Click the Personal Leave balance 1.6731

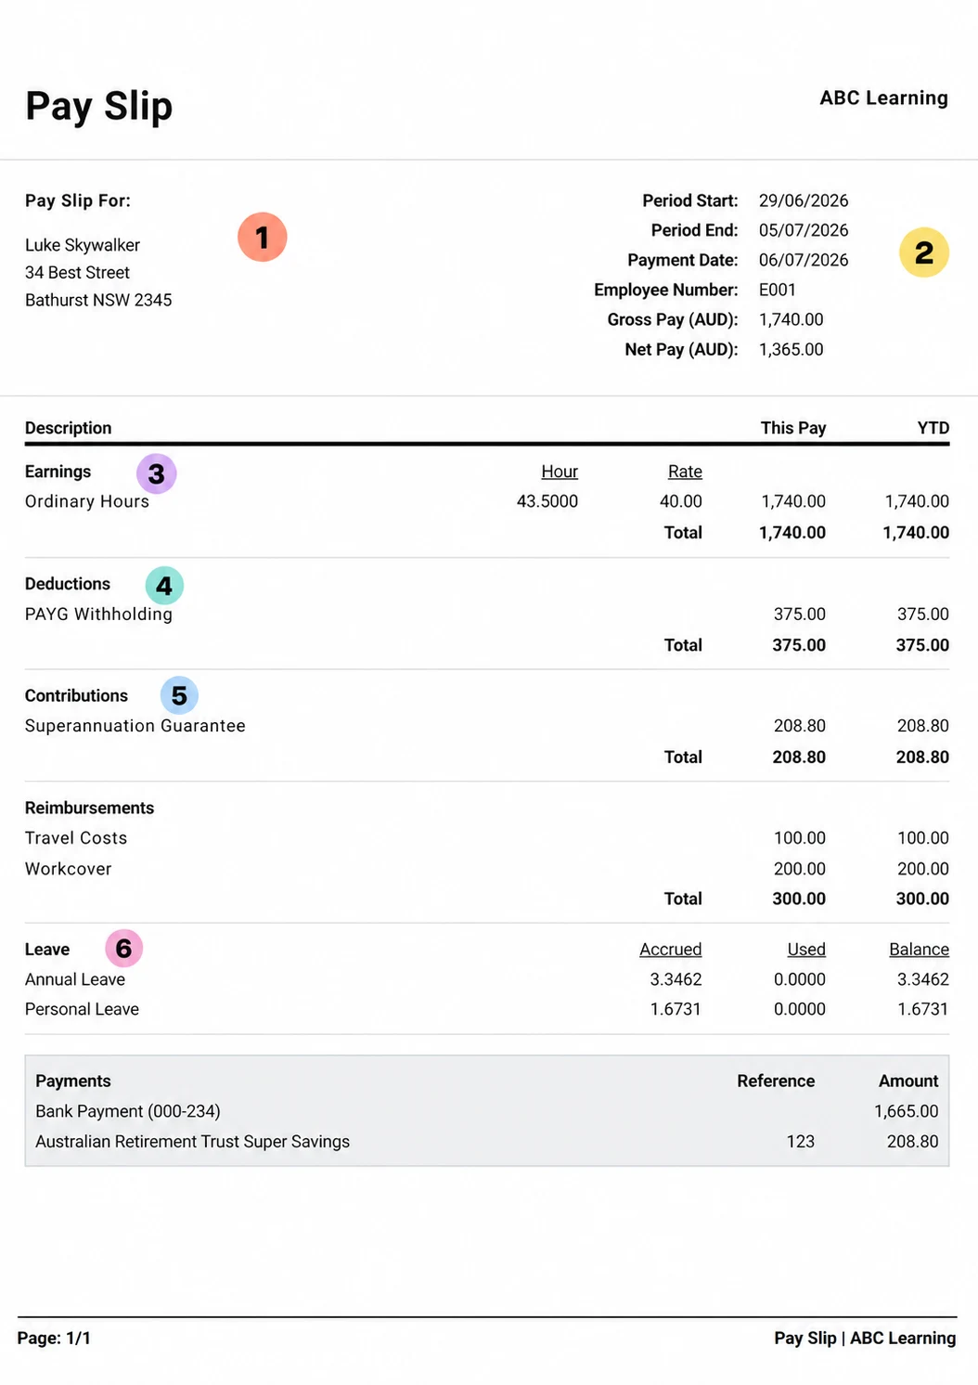pos(923,1009)
